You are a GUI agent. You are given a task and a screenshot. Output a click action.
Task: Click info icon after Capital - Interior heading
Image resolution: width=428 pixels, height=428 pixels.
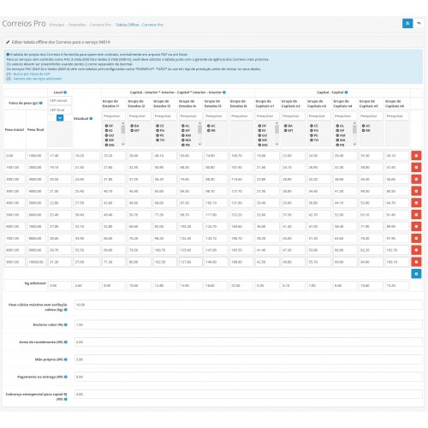[224, 92]
